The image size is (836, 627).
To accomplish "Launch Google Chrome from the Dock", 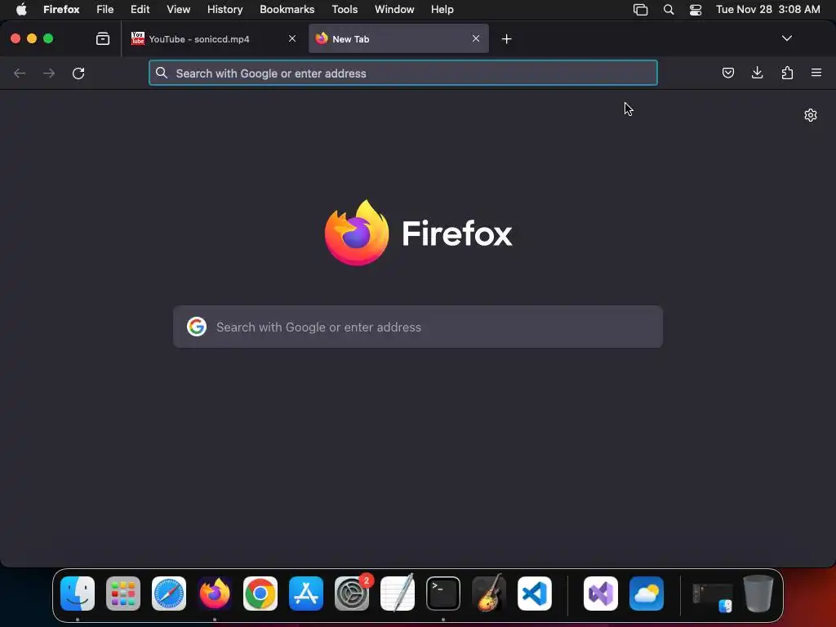I will tap(260, 594).
